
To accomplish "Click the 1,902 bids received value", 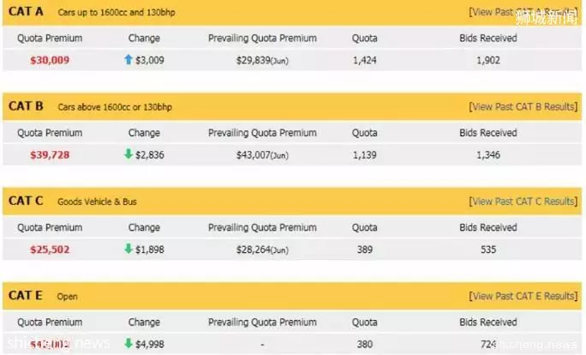I will click(x=488, y=60).
